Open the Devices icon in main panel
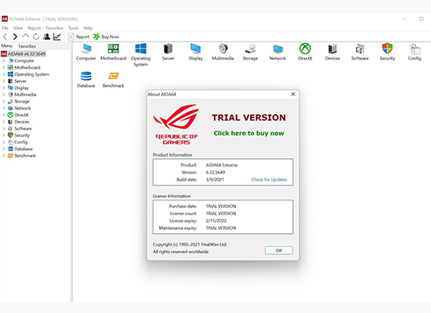 [332, 52]
